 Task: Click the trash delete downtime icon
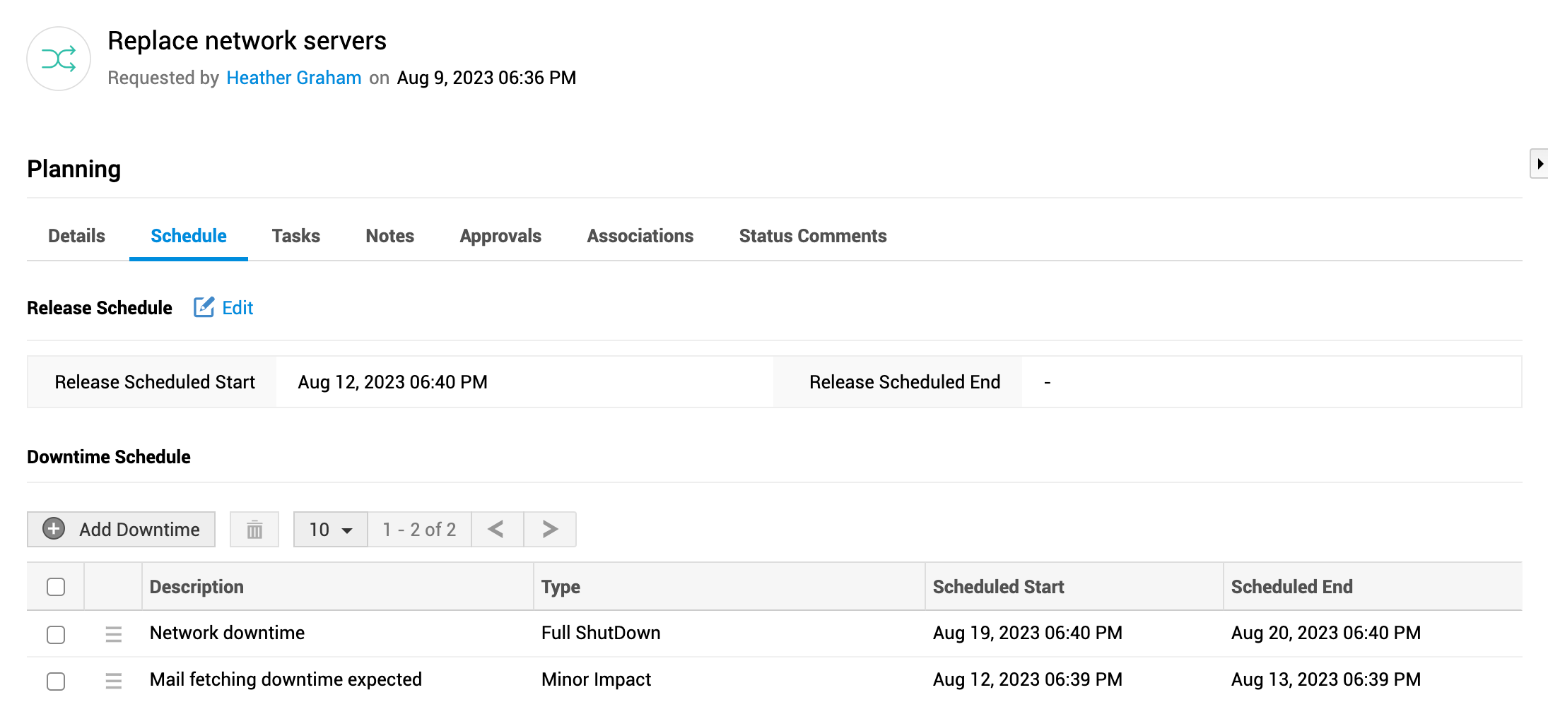(x=254, y=530)
